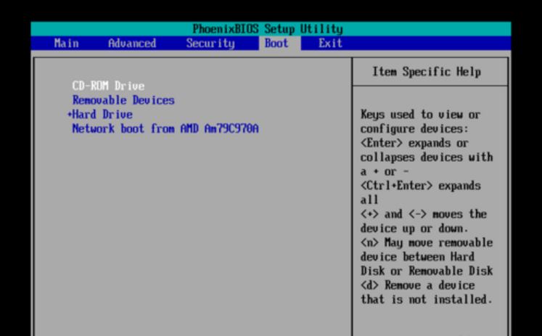The width and height of the screenshot is (542, 336).
Task: Click the '<Enter> expands or' help line
Action: 414,143
